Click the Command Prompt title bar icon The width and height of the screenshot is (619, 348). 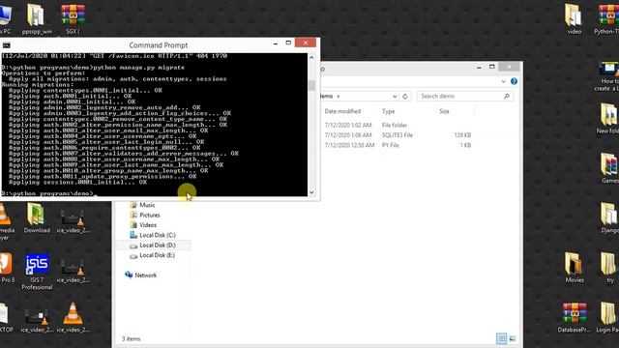click(x=7, y=45)
